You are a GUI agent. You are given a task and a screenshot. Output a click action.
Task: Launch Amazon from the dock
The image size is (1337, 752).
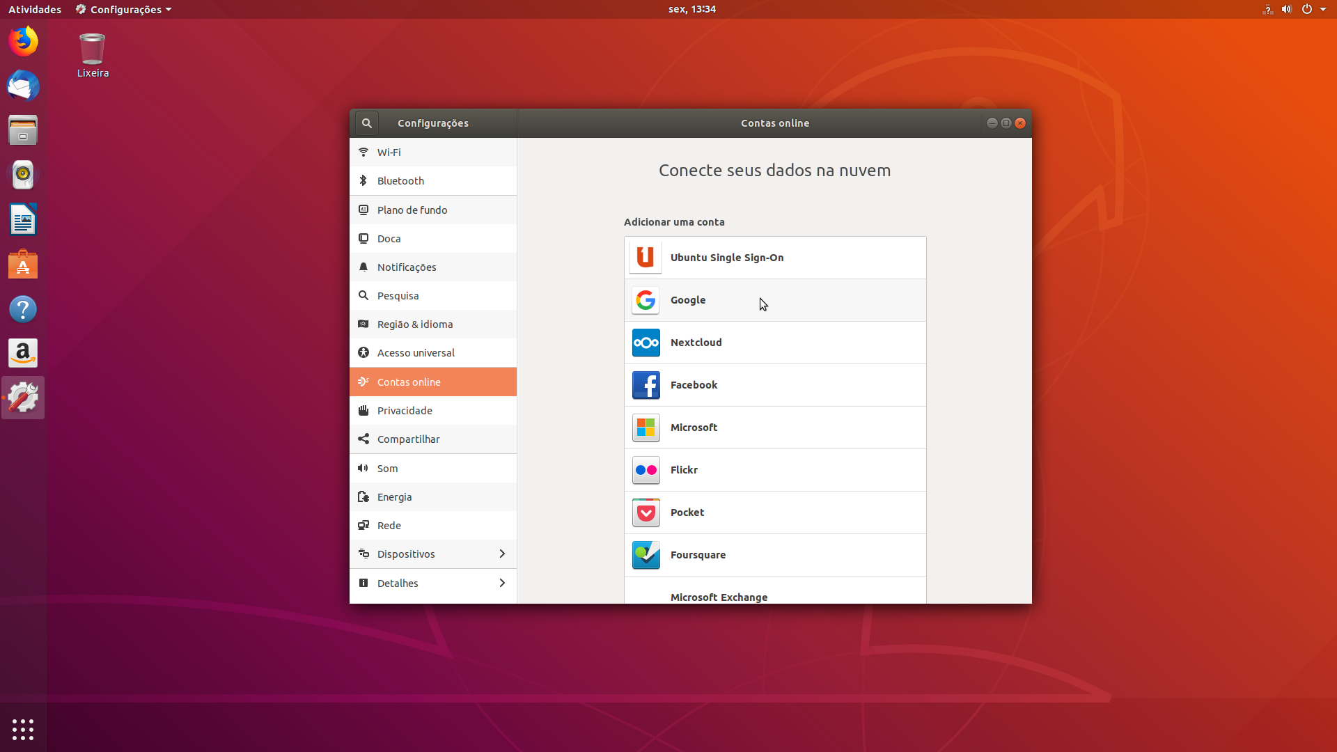click(x=23, y=353)
